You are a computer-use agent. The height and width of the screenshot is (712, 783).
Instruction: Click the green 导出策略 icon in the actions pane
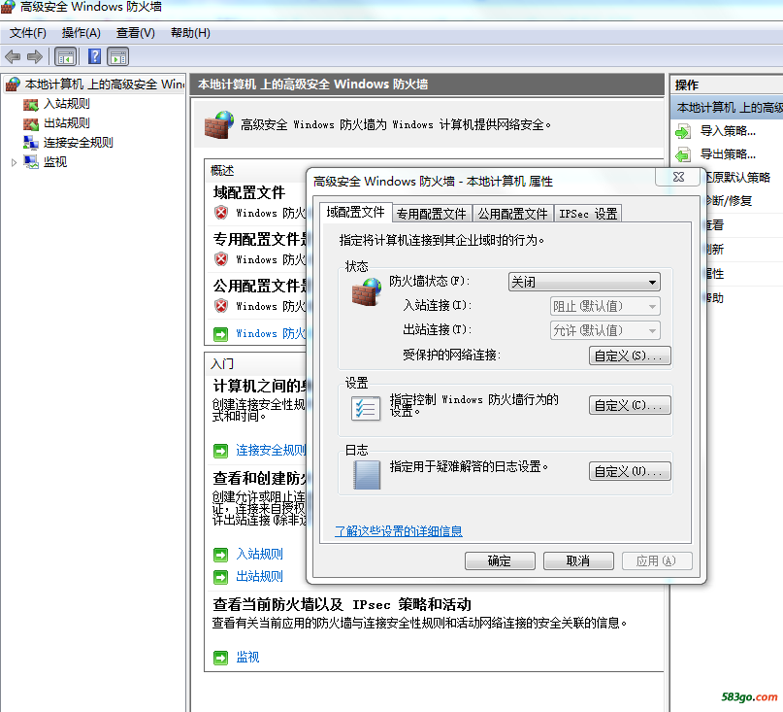[x=683, y=155]
